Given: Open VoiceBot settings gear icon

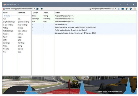Looking at the screenshot, I should click(127, 9).
